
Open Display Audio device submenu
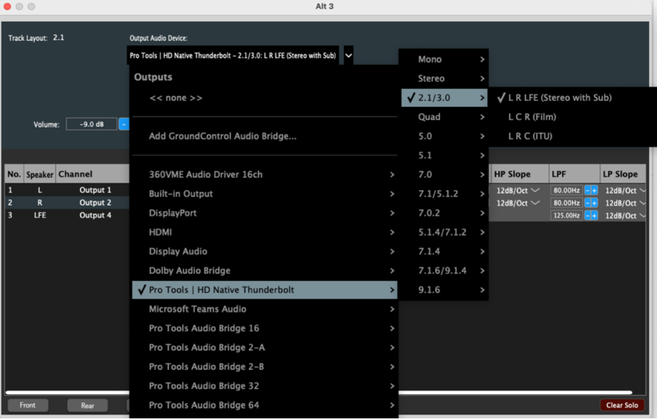pyautogui.click(x=265, y=251)
